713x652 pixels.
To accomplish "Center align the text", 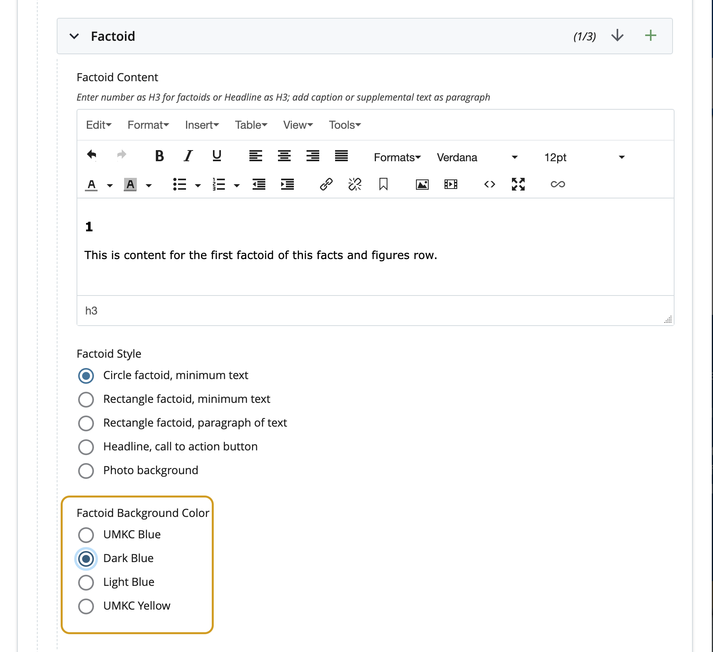I will click(284, 156).
